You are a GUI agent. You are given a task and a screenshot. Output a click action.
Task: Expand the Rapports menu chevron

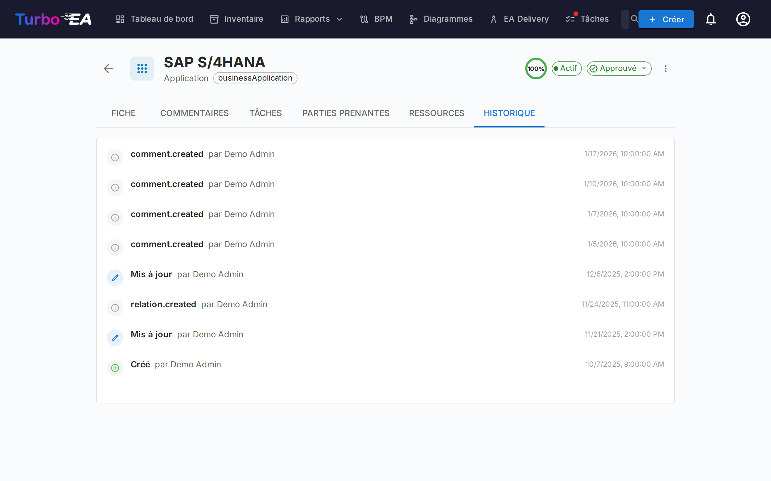(340, 19)
